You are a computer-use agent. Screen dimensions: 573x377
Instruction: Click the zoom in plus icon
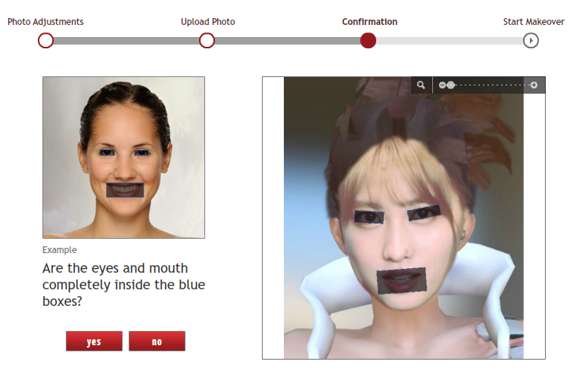pyautogui.click(x=534, y=85)
